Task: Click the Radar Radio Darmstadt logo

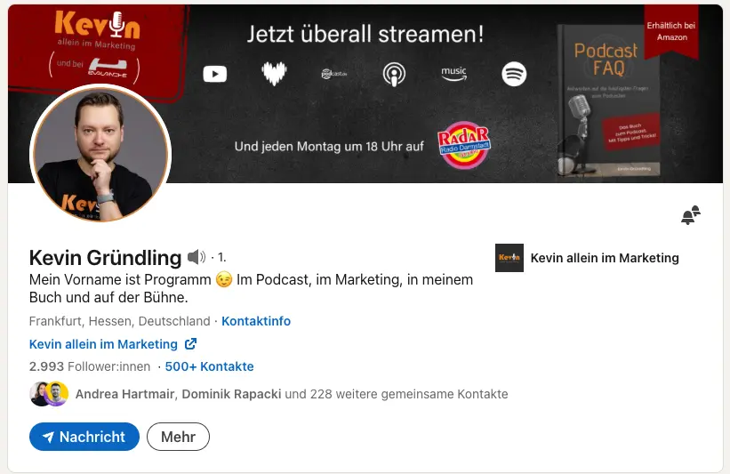Action: click(x=463, y=145)
